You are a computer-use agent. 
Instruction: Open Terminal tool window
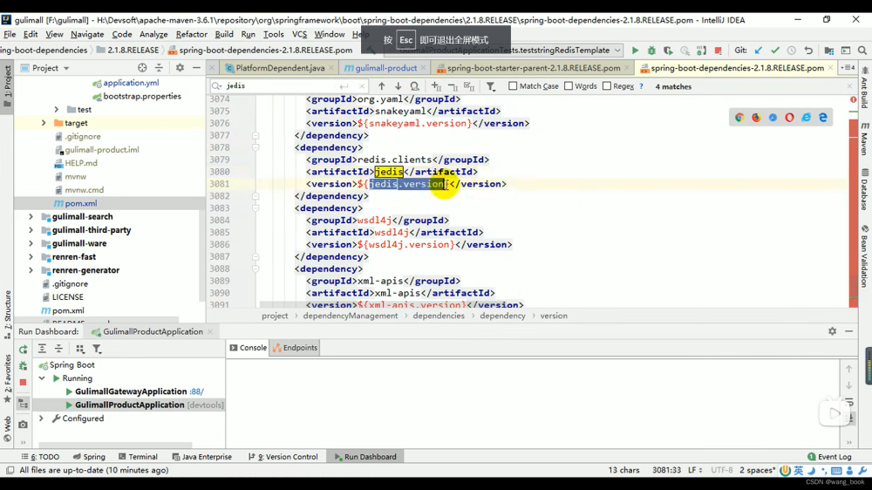pos(138,457)
